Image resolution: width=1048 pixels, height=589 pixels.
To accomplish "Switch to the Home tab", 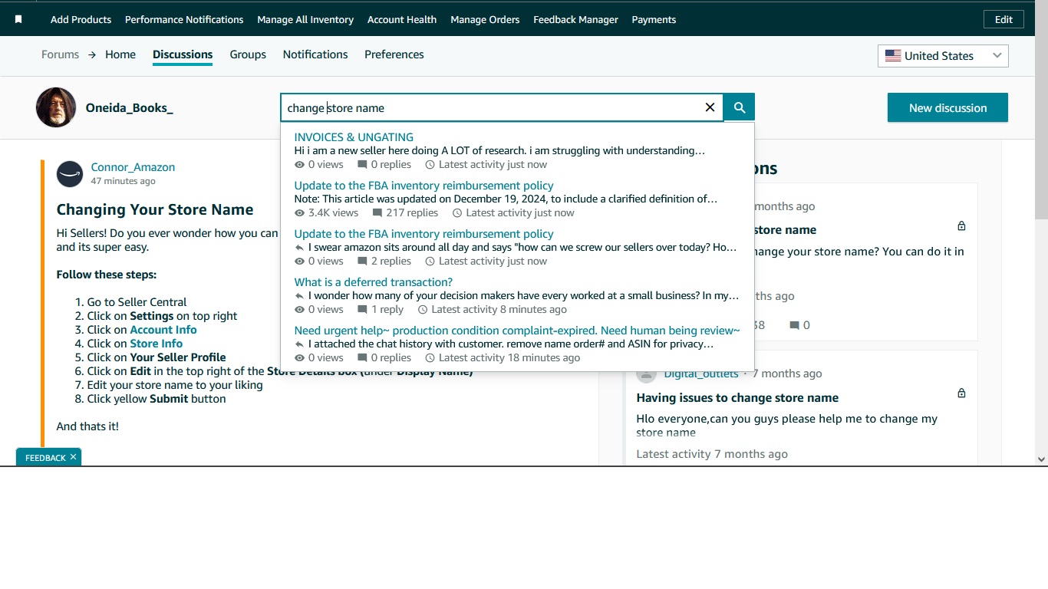I will click(120, 54).
